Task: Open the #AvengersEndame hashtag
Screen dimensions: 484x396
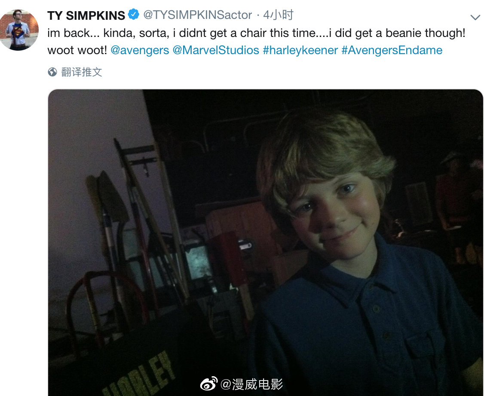Action: [392, 50]
